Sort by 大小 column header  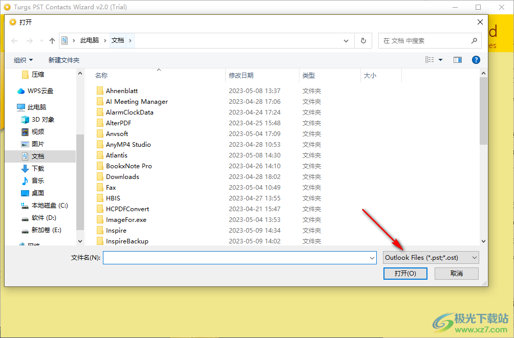coord(370,76)
